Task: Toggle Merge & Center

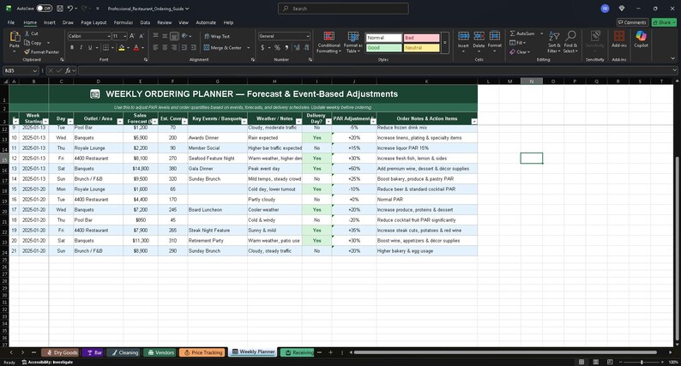Action: point(222,48)
